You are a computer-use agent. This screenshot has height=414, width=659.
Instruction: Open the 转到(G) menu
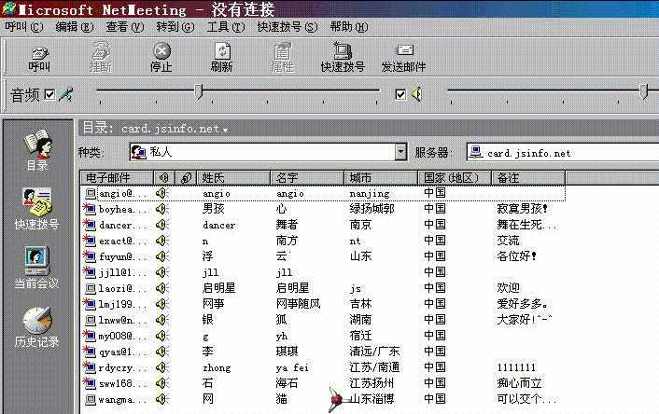(175, 27)
